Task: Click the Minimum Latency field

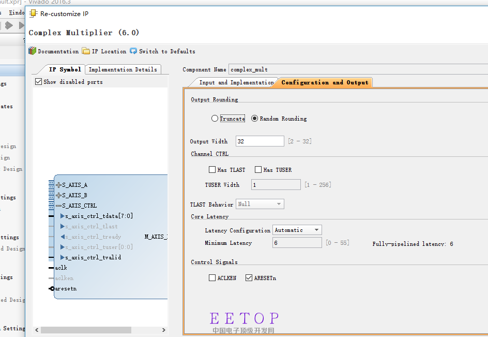Action: pyautogui.click(x=297, y=243)
